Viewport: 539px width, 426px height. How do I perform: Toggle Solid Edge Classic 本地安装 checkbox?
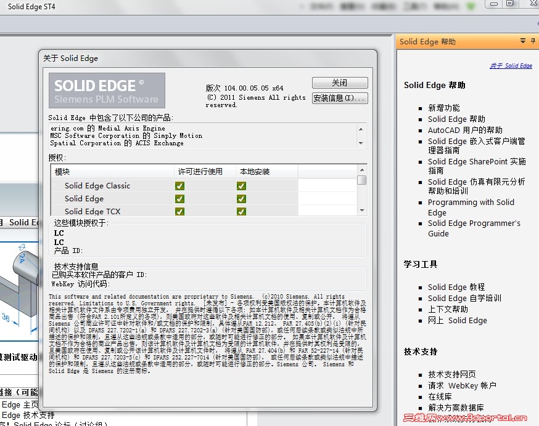coord(241,186)
